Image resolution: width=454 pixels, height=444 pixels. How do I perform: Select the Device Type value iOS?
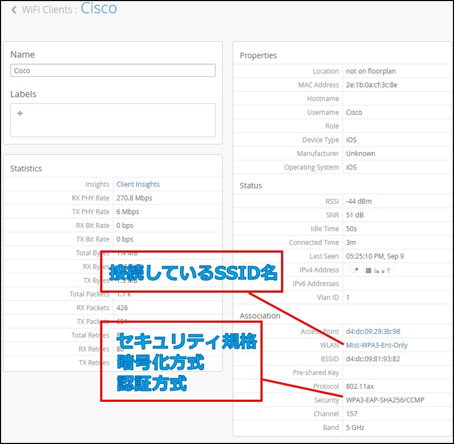pyautogui.click(x=351, y=140)
